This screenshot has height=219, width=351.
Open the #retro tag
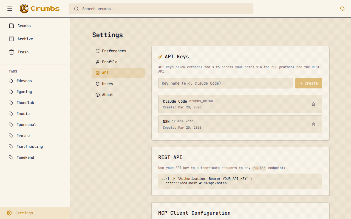[35, 136]
